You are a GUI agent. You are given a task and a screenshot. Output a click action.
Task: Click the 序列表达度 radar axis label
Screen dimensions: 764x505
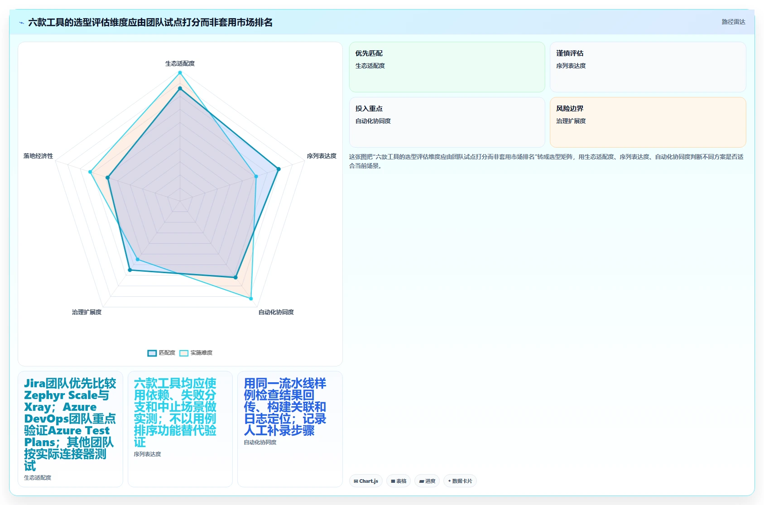(x=322, y=156)
